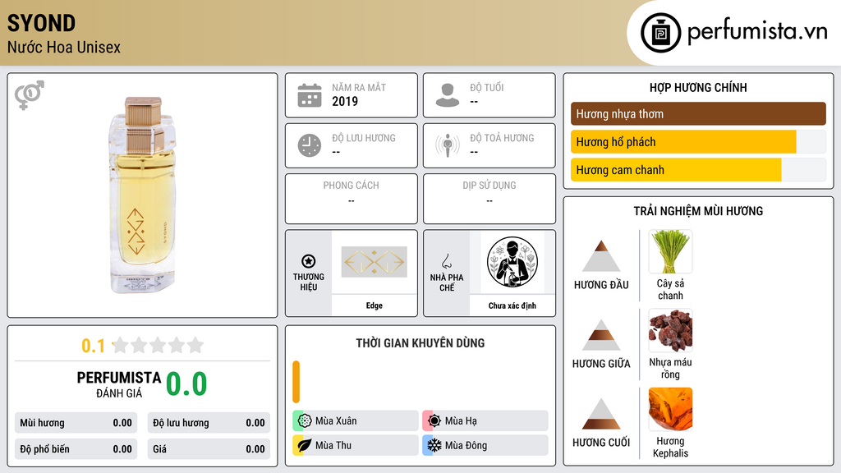841x473 pixels.
Task: Click the perfumer illustration icon
Action: [512, 262]
